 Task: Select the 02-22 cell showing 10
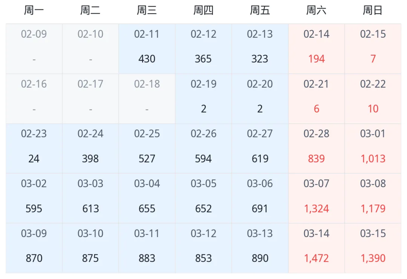[x=373, y=99]
